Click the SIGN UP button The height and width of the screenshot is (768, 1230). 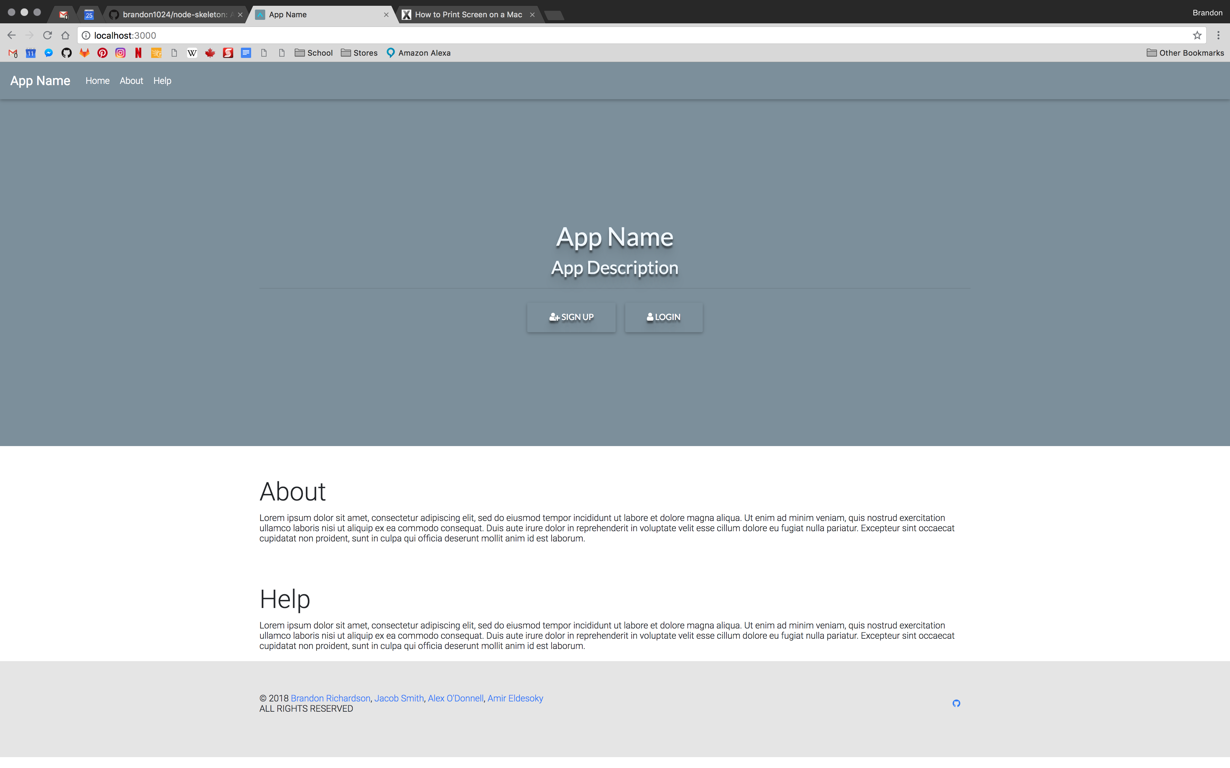(571, 317)
